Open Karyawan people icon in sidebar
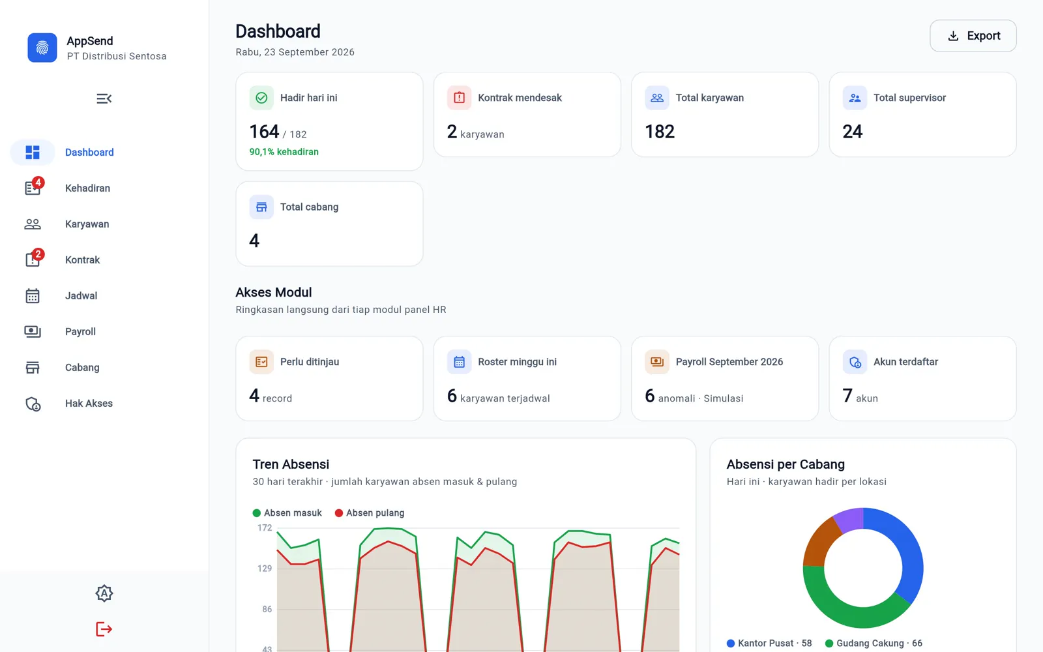Image resolution: width=1043 pixels, height=652 pixels. tap(33, 224)
